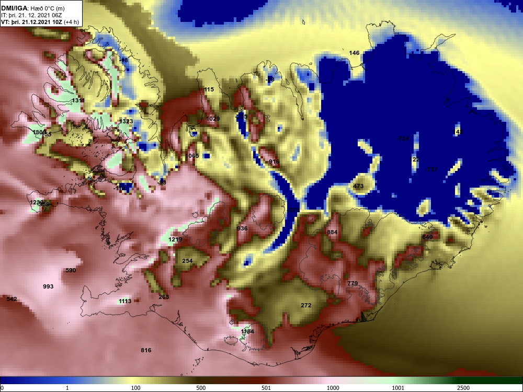
Task: Click the map value 542
Action: pyautogui.click(x=12, y=299)
